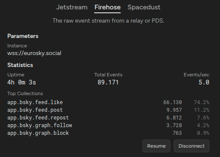Click the Resume button
The height and width of the screenshot is (157, 220).
156,146
